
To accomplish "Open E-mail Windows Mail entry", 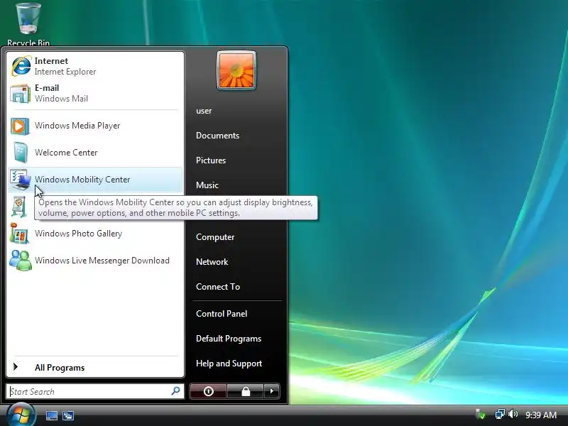I will tap(95, 94).
